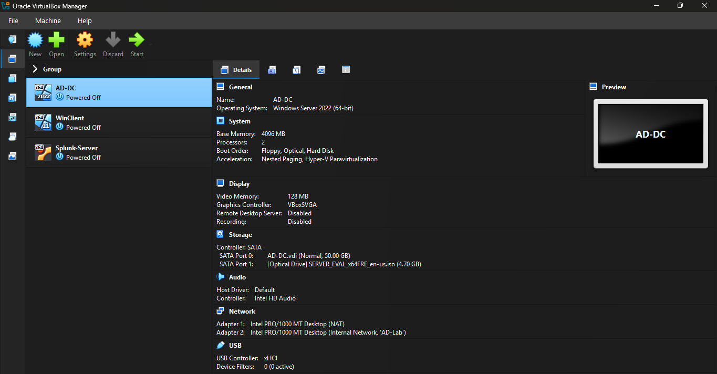This screenshot has height=374, width=717.
Task: Open the Media manager sidebar icon
Action: [x=12, y=98]
